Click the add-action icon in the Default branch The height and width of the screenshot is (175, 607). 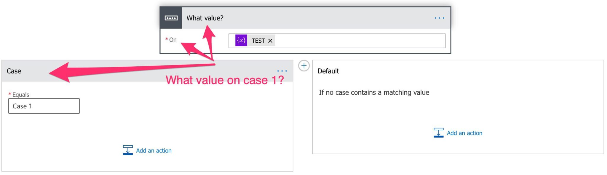click(438, 133)
